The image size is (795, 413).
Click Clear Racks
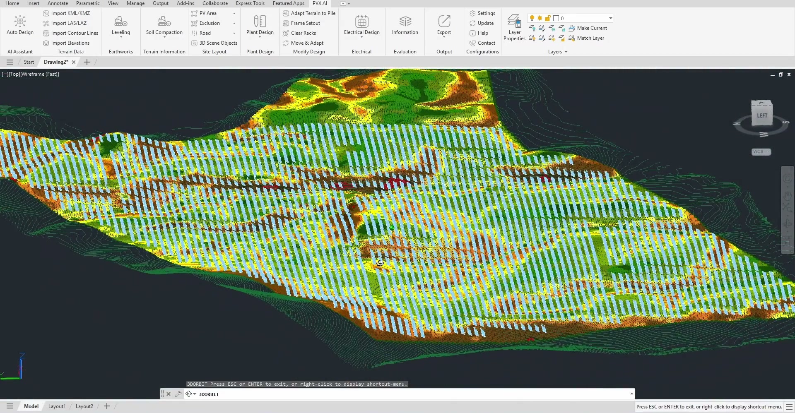pos(299,33)
